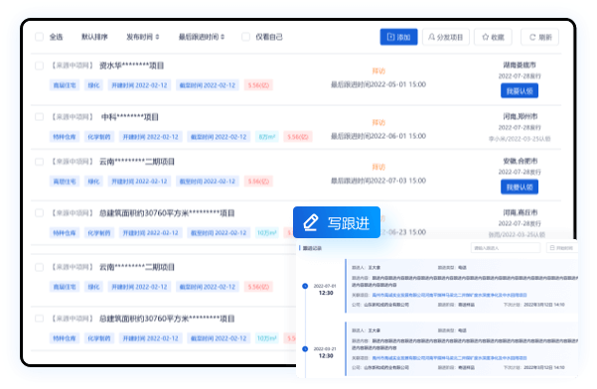The width and height of the screenshot is (597, 389).
Task: Click 高层住宅 tag in 资水华 row
Action: pos(65,85)
